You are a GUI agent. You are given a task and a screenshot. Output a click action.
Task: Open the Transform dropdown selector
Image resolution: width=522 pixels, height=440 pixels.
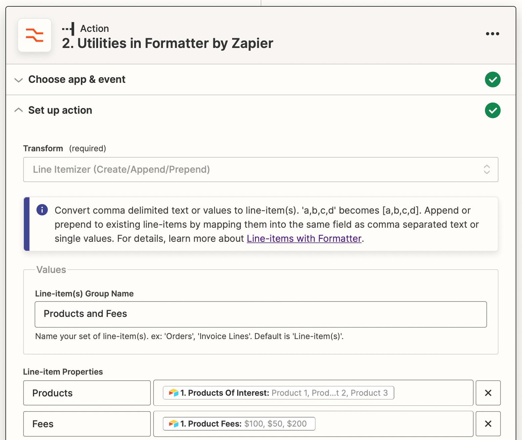pyautogui.click(x=260, y=169)
